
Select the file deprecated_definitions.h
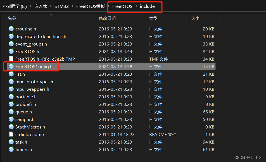click(41, 36)
